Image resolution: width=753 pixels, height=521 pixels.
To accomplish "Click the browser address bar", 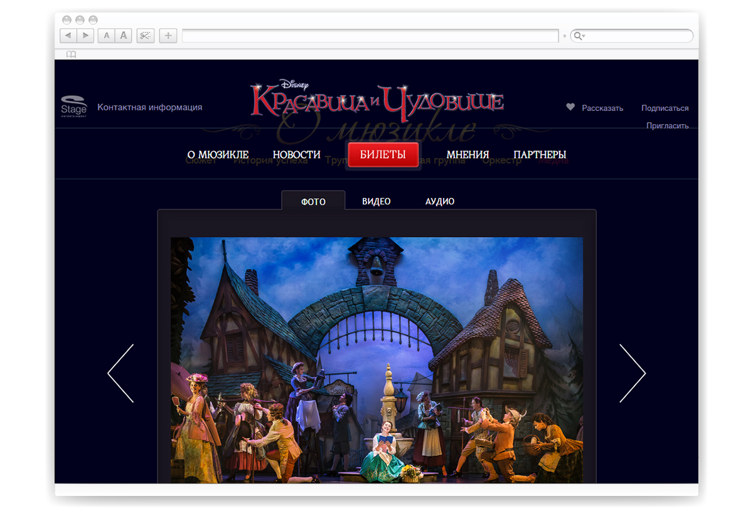I will tap(370, 36).
